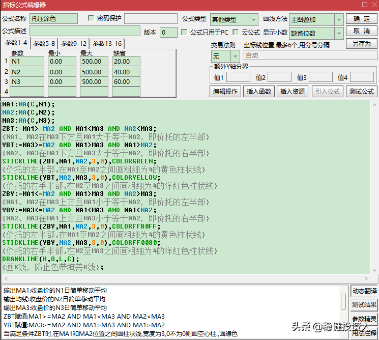
Task: Click the 用法注释 button
Action: (x=364, y=333)
